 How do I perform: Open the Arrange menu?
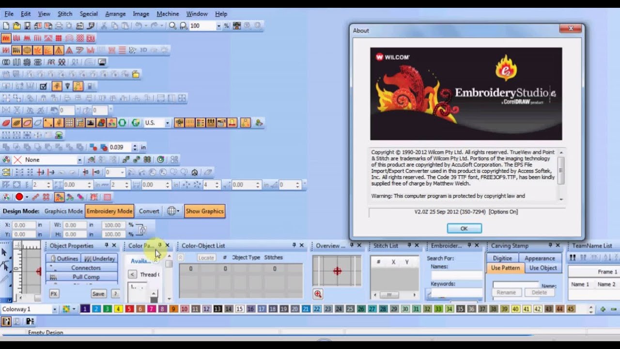115,14
